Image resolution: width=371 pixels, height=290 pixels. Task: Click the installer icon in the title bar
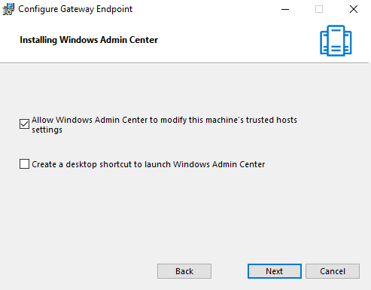click(8, 9)
